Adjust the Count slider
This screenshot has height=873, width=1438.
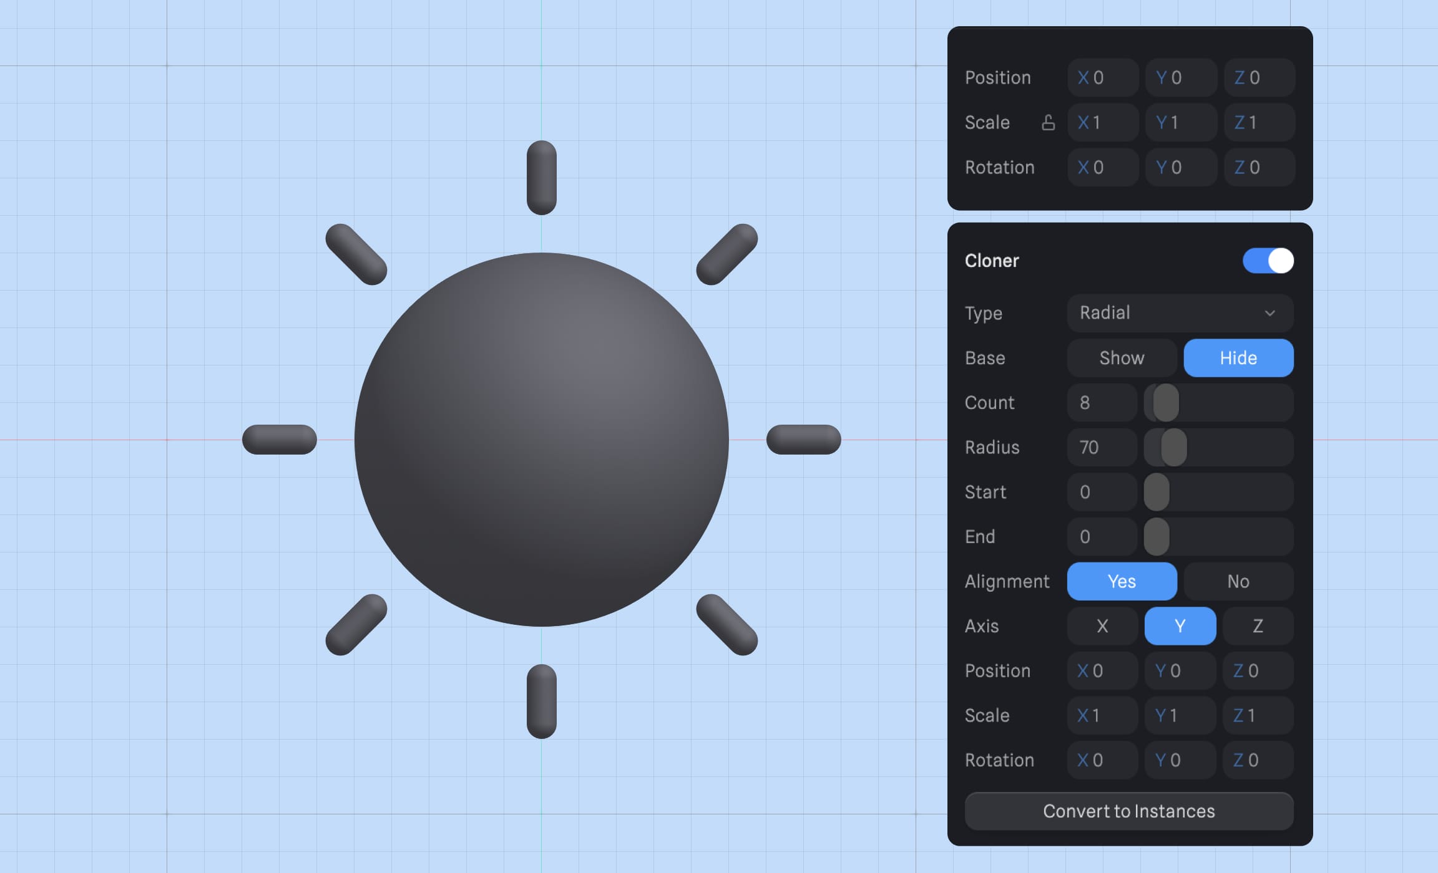click(x=1165, y=403)
